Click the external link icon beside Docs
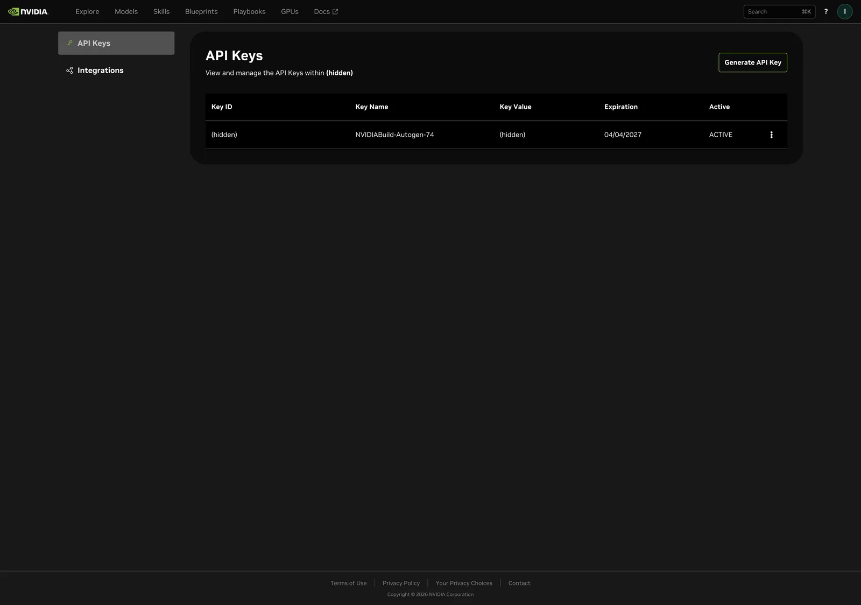The image size is (861, 605). click(335, 12)
